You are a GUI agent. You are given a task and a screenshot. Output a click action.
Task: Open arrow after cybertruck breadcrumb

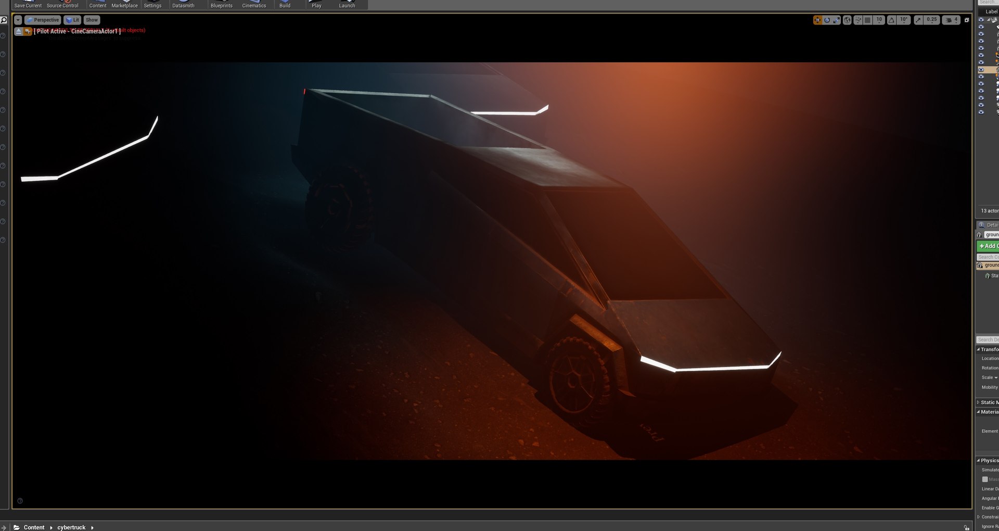coord(92,527)
